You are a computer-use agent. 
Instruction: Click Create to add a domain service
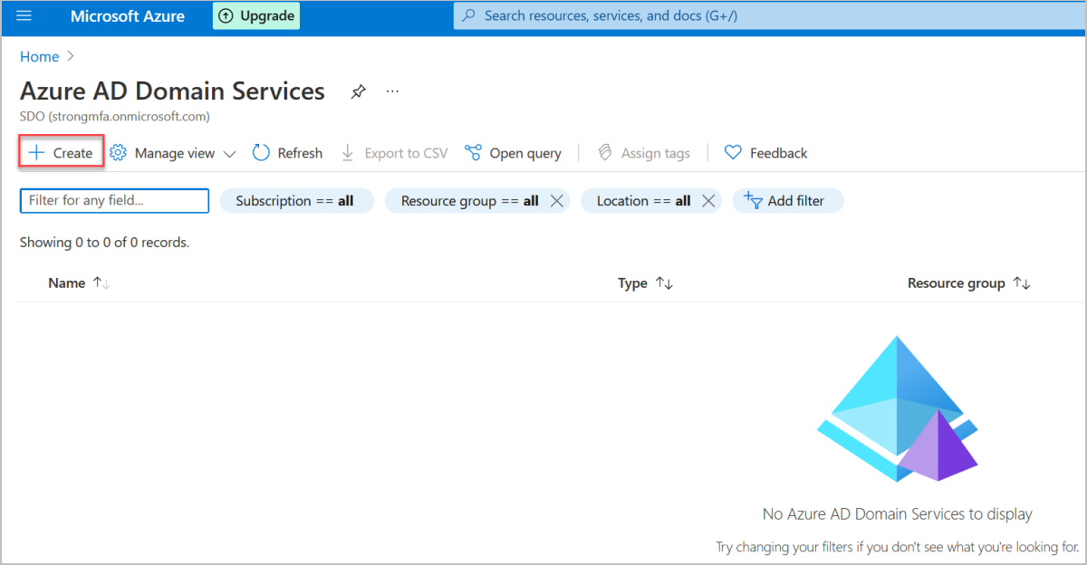point(62,153)
